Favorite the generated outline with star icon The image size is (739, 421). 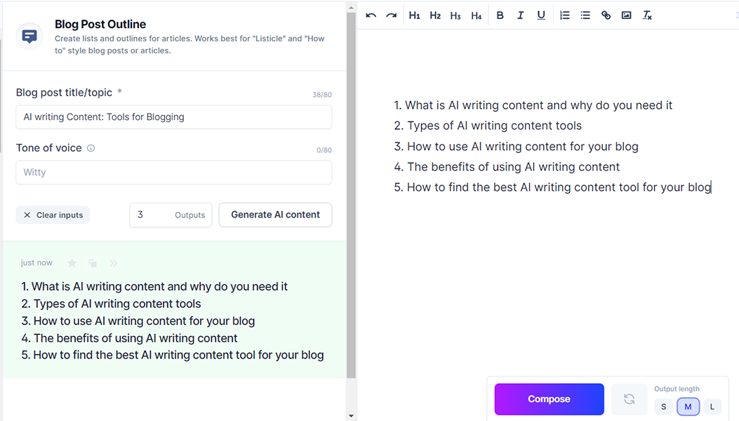coord(72,263)
